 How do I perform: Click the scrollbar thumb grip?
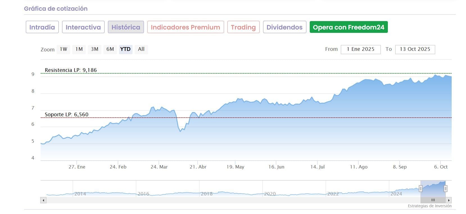click(x=433, y=200)
